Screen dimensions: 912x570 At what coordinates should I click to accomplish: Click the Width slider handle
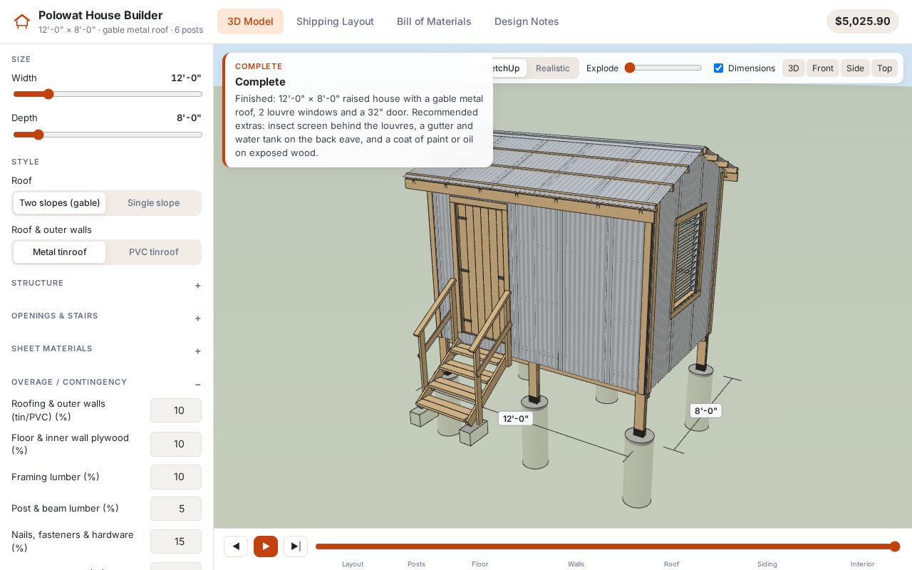tap(48, 94)
